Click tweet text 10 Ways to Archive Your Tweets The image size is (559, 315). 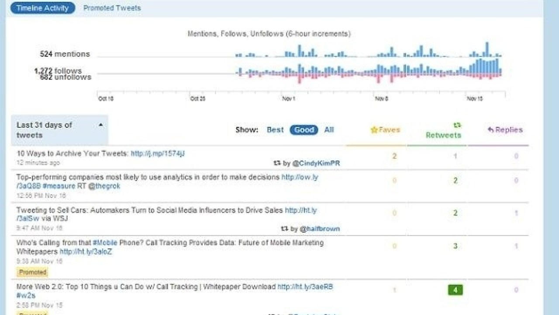72,153
